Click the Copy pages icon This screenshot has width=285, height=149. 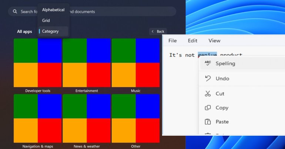208,108
